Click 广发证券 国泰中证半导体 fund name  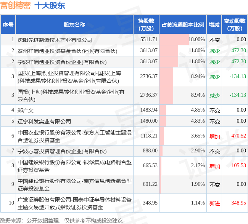click(x=74, y=203)
